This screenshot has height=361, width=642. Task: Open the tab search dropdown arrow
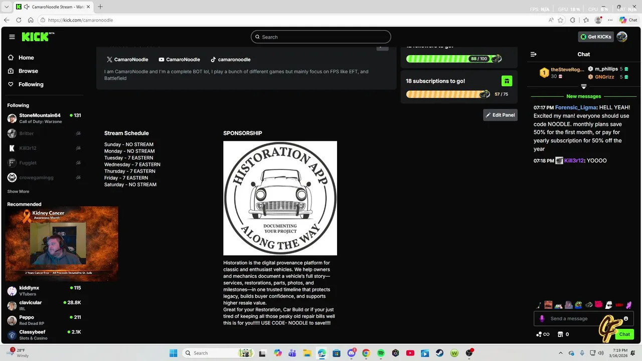tap(7, 7)
